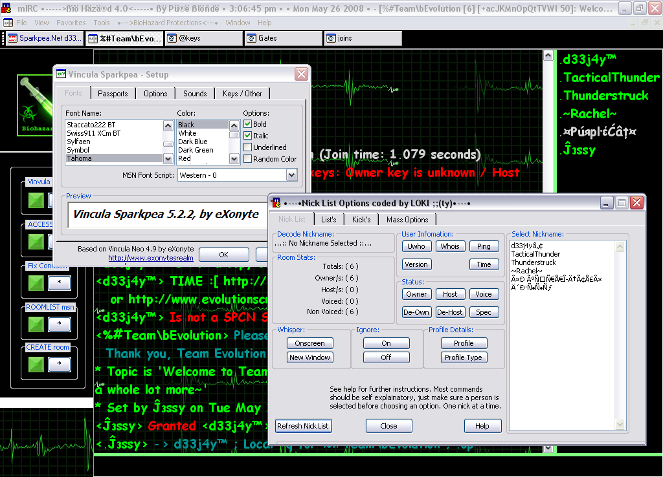Image resolution: width=663 pixels, height=477 pixels.
Task: Open the Mass Options tab
Action: [x=407, y=220]
